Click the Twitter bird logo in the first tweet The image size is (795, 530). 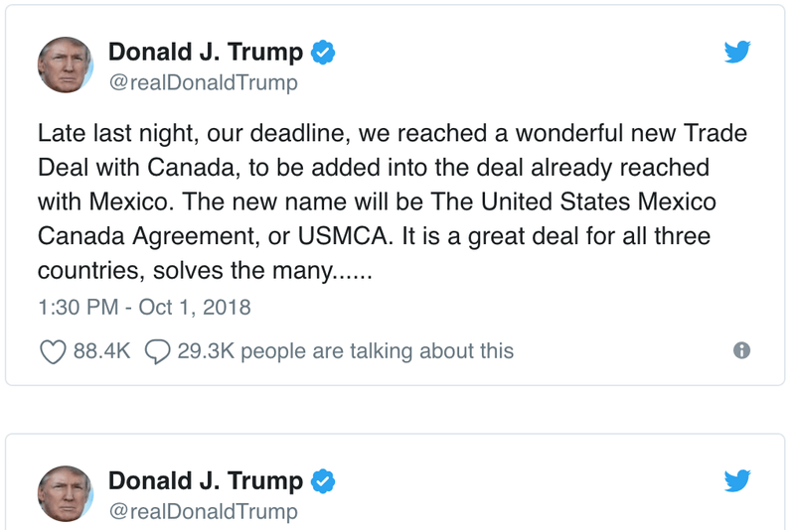coord(737,53)
